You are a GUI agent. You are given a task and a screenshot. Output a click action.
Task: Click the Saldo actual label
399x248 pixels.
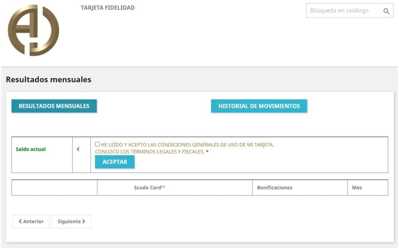(31, 149)
